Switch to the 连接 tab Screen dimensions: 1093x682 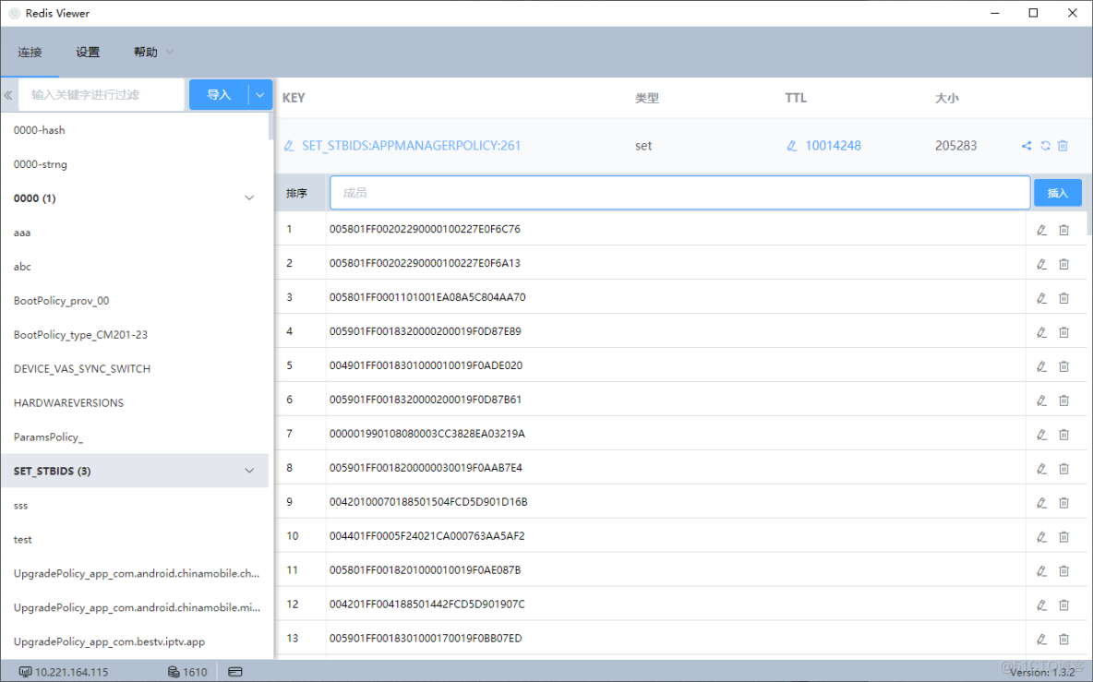coord(30,53)
